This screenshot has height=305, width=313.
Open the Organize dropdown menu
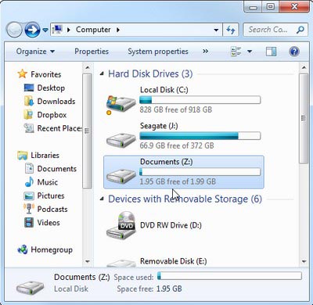(35, 52)
